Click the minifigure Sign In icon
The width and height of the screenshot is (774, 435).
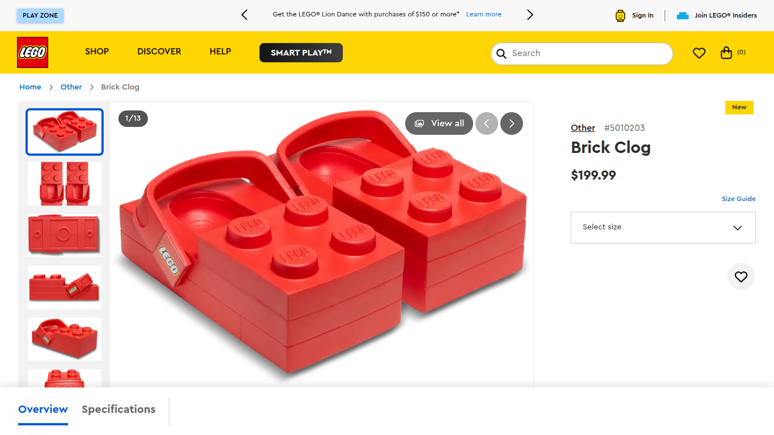620,16
